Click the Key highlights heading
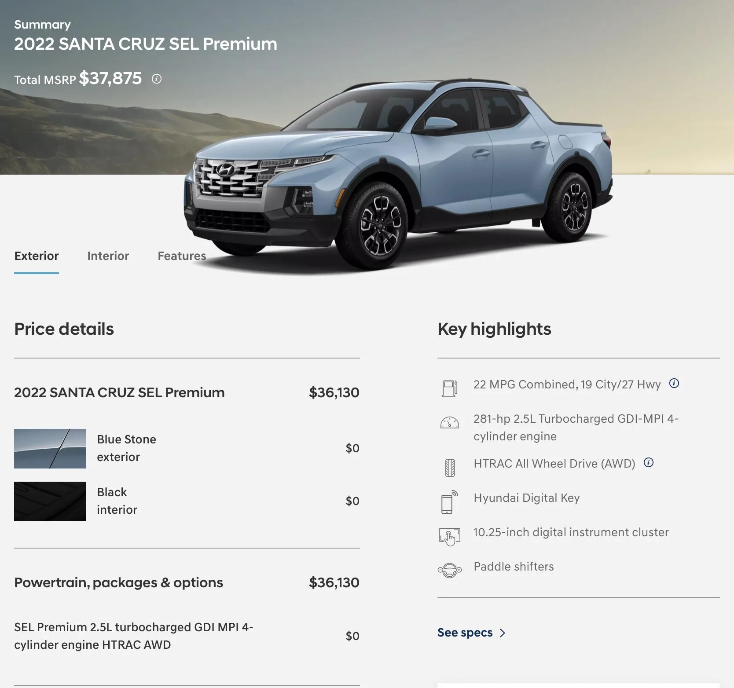This screenshot has width=734, height=688. (494, 329)
